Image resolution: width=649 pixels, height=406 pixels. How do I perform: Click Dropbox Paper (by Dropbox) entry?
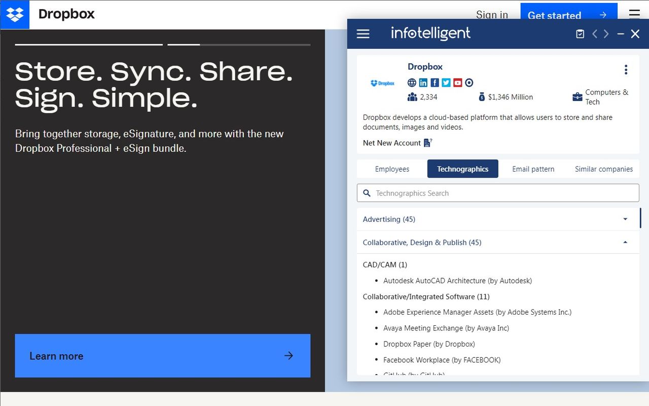tap(429, 344)
